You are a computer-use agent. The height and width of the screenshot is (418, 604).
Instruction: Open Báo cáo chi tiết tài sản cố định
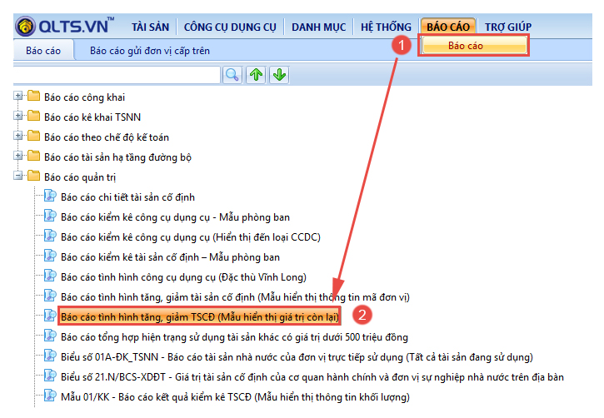click(127, 197)
